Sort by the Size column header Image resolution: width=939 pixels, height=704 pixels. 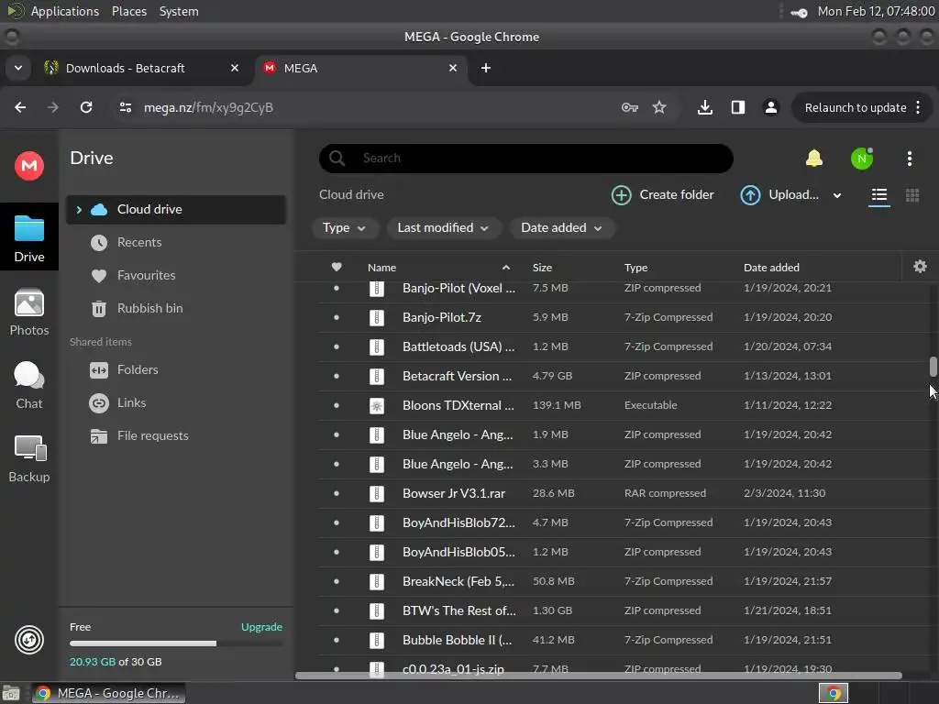point(542,268)
